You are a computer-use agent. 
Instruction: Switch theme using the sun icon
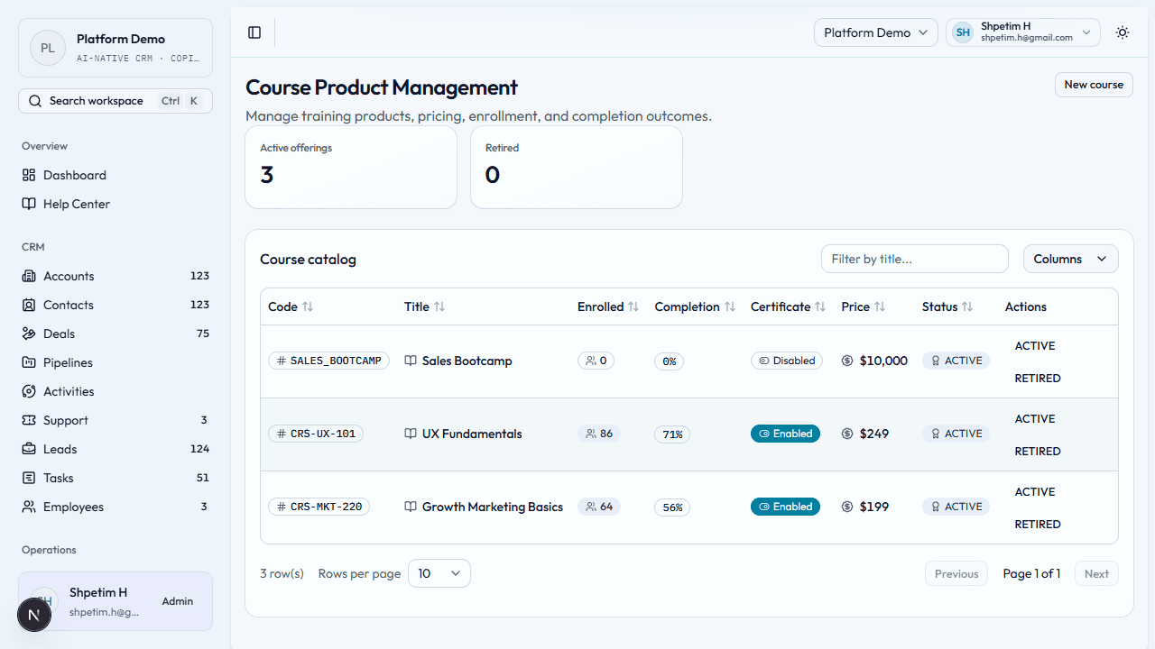click(x=1122, y=32)
